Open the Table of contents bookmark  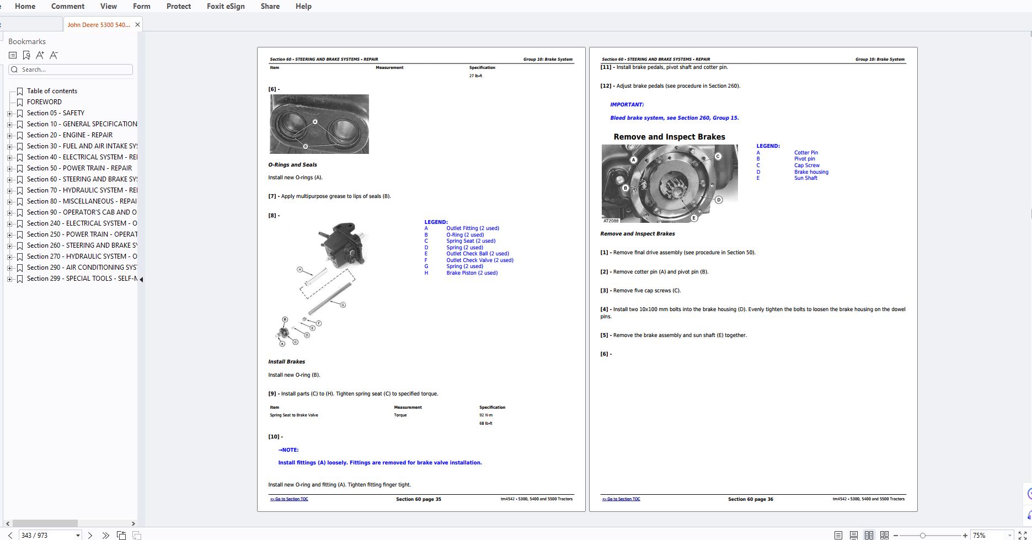click(52, 91)
